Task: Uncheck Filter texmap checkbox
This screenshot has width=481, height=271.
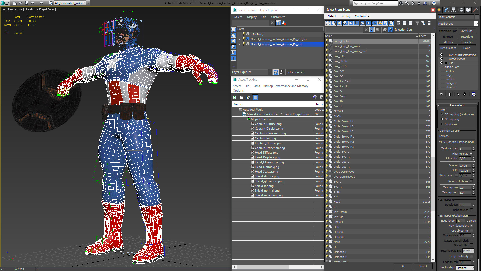Action: point(471,154)
